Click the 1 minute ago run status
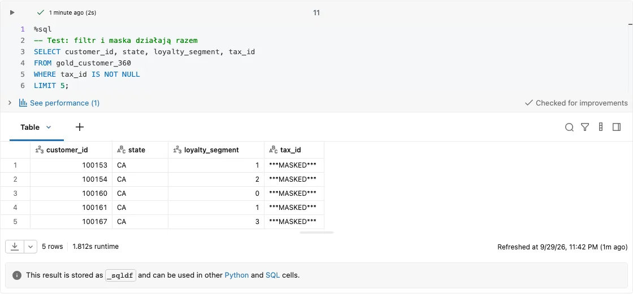The height and width of the screenshot is (294, 633). coord(73,13)
